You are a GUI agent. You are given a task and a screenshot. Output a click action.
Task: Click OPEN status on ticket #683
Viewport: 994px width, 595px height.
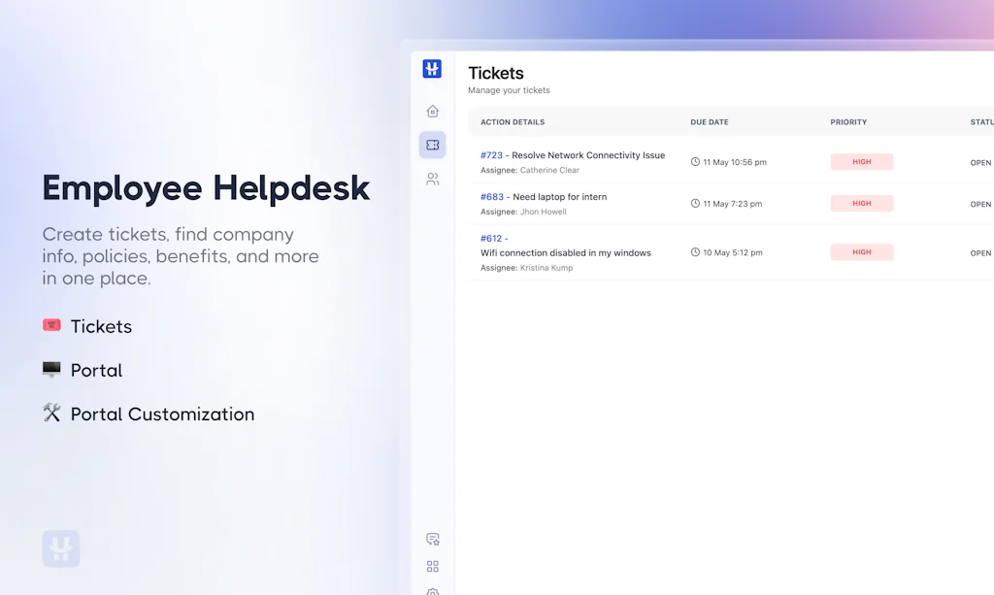pyautogui.click(x=979, y=204)
